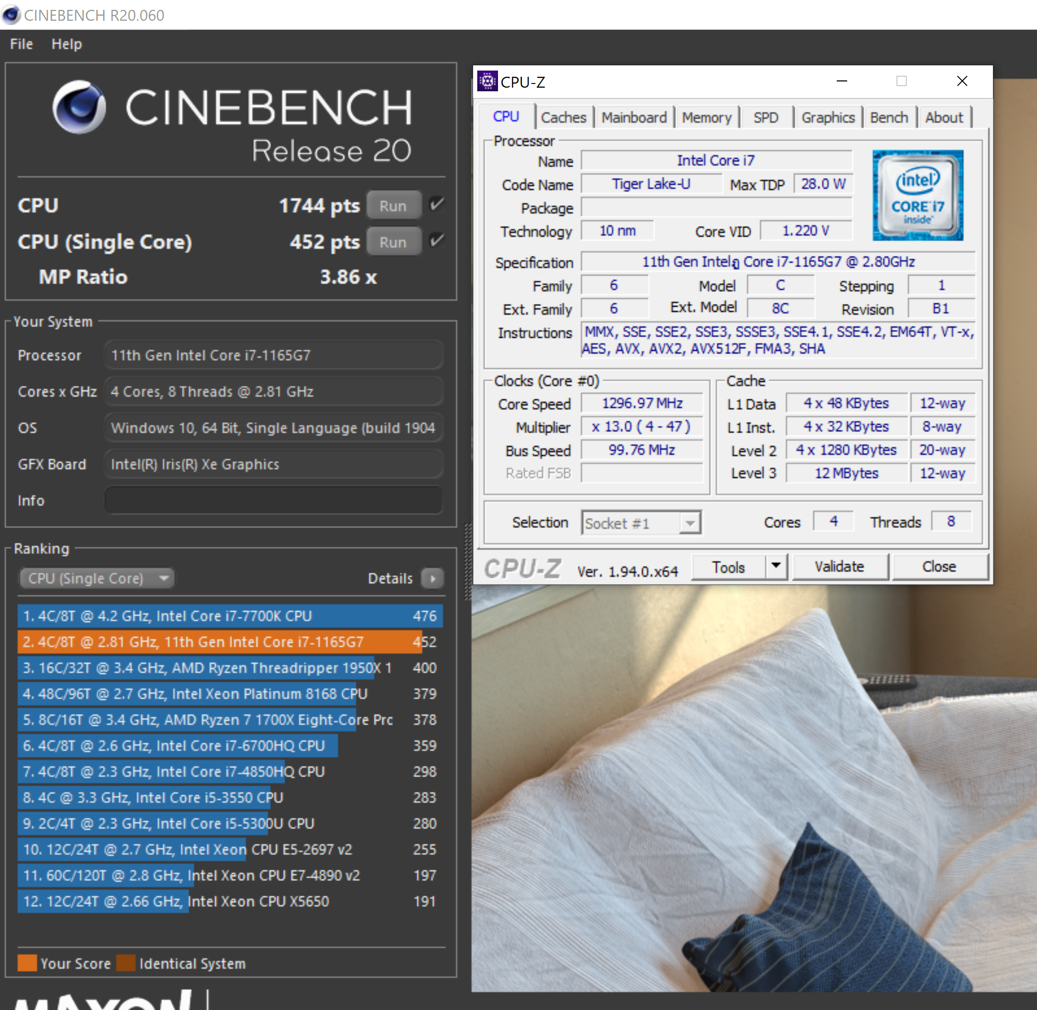Click the Intel Core i7 badge in CPU-Z
This screenshot has height=1010, width=1037.
pyautogui.click(x=918, y=195)
